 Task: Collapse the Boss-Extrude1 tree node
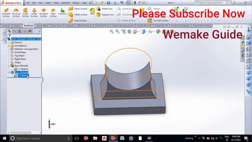[9, 66]
